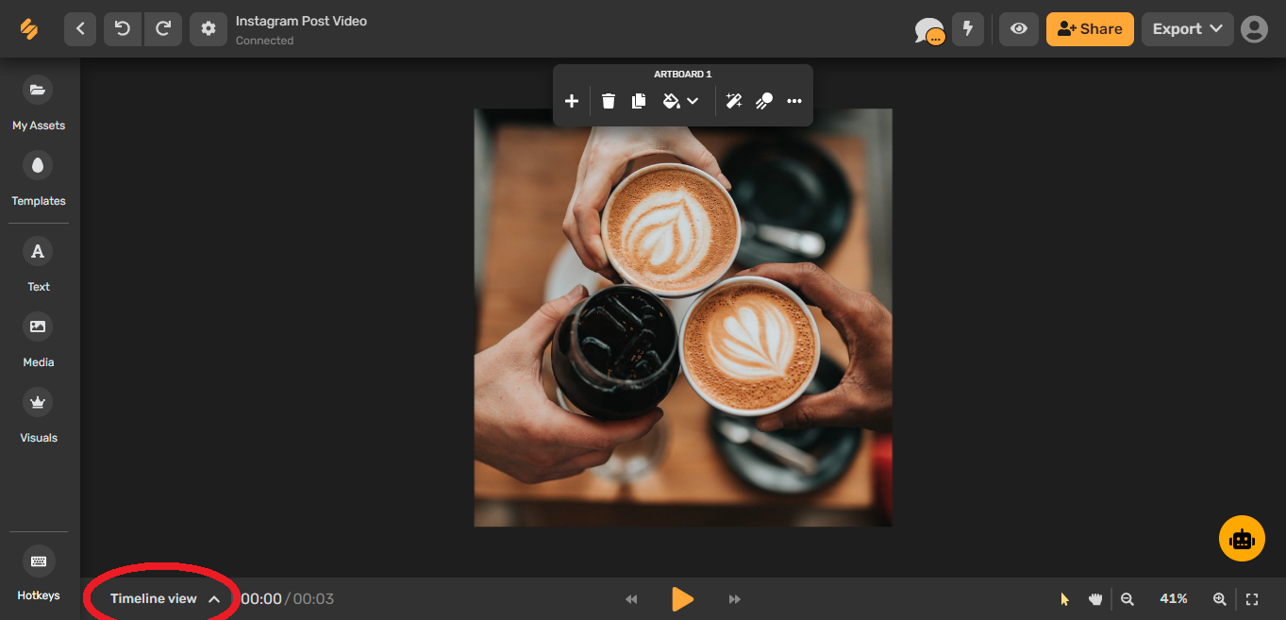This screenshot has width=1286, height=620.
Task: Open project settings gear
Action: pyautogui.click(x=209, y=29)
